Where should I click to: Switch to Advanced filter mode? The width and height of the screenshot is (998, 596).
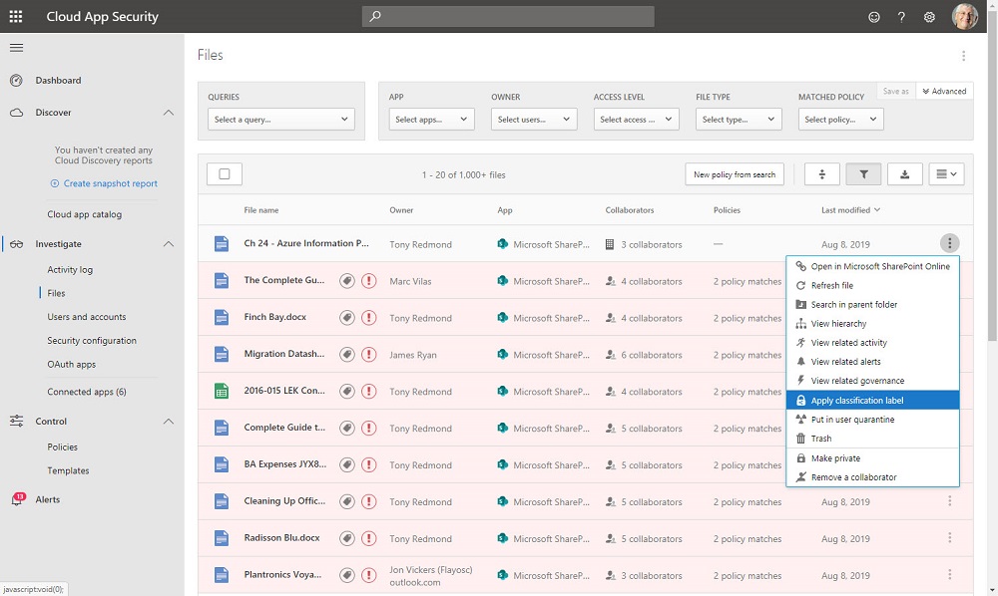(x=944, y=92)
